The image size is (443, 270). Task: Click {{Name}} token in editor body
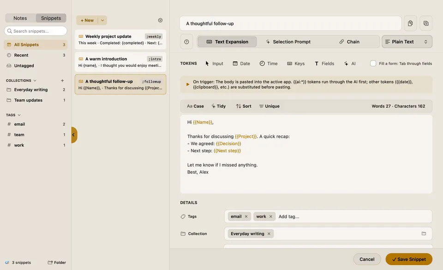tap(203, 122)
